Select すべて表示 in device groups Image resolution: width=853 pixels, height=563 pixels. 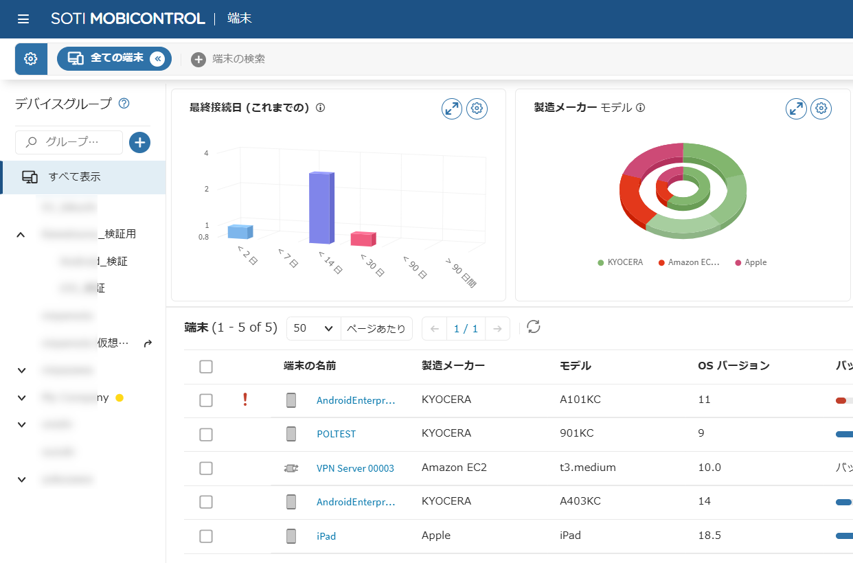tap(83, 177)
